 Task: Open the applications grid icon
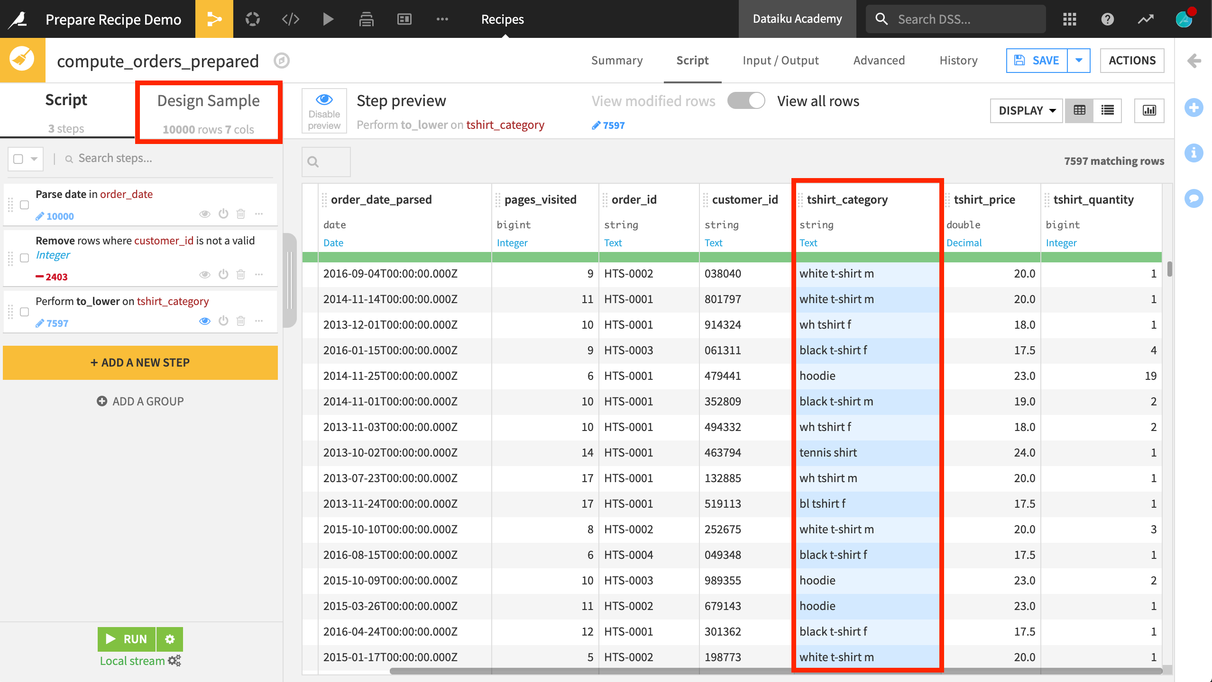[1070, 19]
